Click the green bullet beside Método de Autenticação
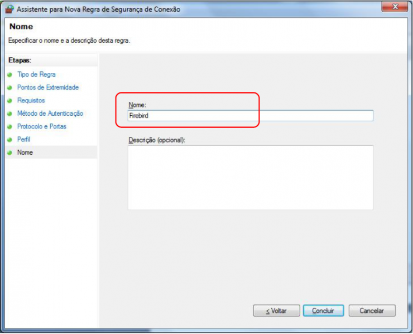The height and width of the screenshot is (334, 413). (9, 114)
